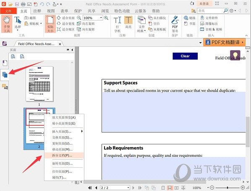Click the Rotate Left (向左旋转) icon
The width and height of the screenshot is (251, 191).
79,23
